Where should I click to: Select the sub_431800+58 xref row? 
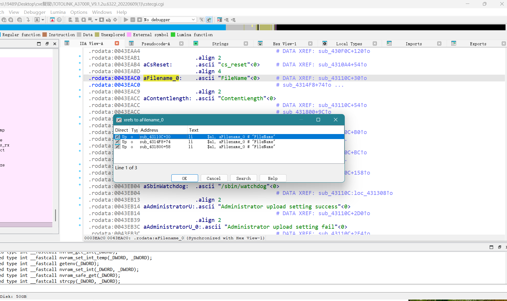pyautogui.click(x=155, y=147)
